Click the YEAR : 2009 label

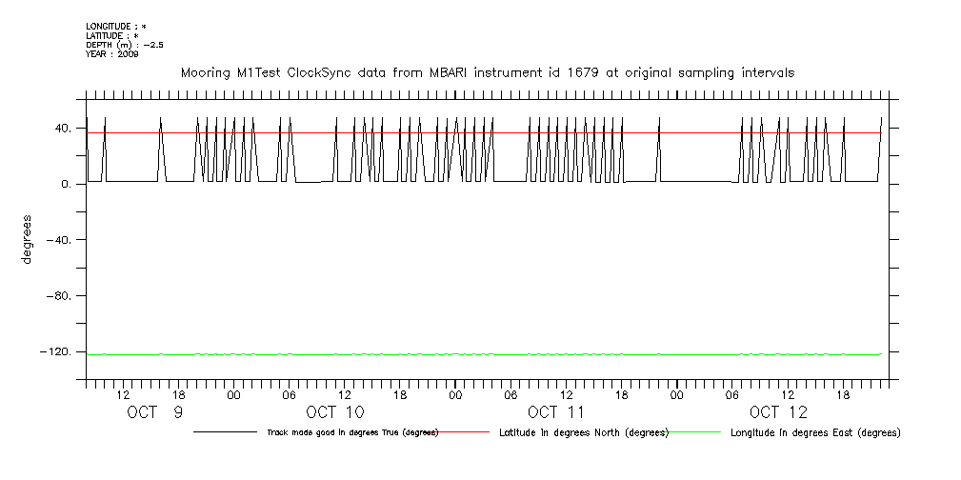click(x=111, y=54)
